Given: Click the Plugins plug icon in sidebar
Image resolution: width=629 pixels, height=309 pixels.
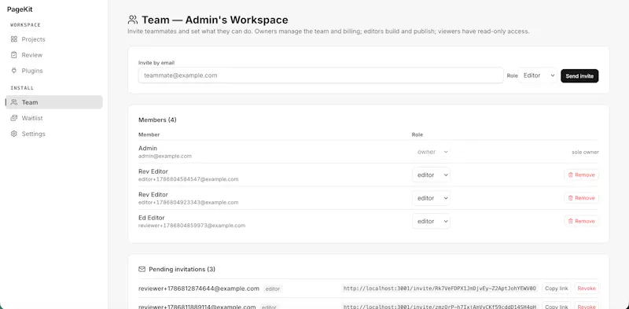Looking at the screenshot, I should (x=14, y=71).
